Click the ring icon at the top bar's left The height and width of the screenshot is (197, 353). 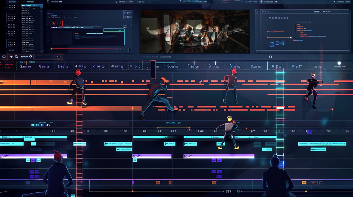coord(48,1)
